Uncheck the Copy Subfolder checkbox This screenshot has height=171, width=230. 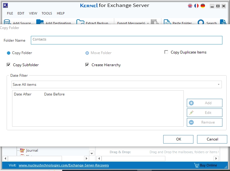(8, 65)
